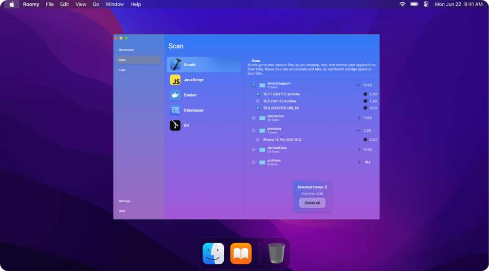This screenshot has width=489, height=271.
Task: Launch Books from the Dock
Action: (241, 253)
